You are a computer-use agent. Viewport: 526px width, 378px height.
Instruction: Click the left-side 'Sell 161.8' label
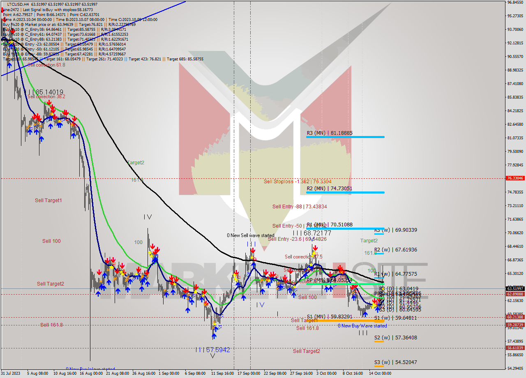[x=51, y=325]
